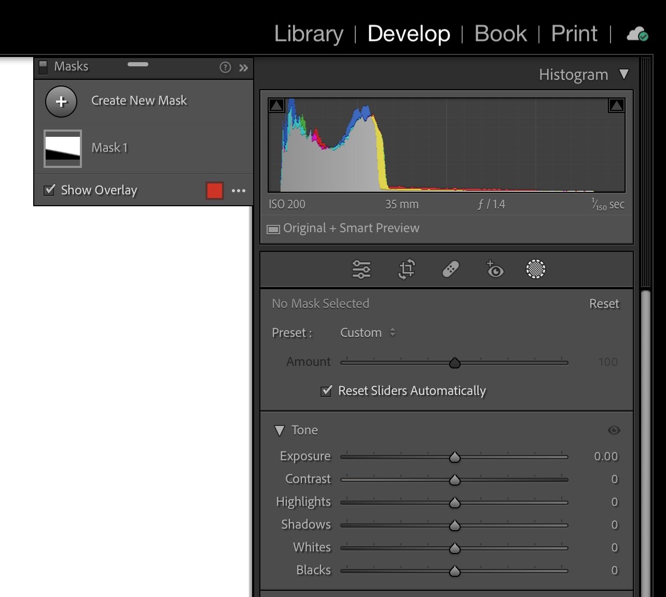Open Masks panel help icon

[225, 67]
